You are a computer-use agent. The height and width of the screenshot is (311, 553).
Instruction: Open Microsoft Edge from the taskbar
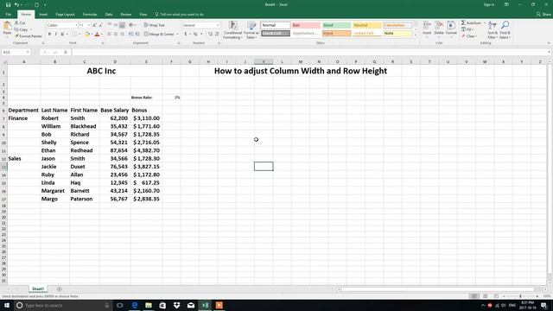[135, 305]
